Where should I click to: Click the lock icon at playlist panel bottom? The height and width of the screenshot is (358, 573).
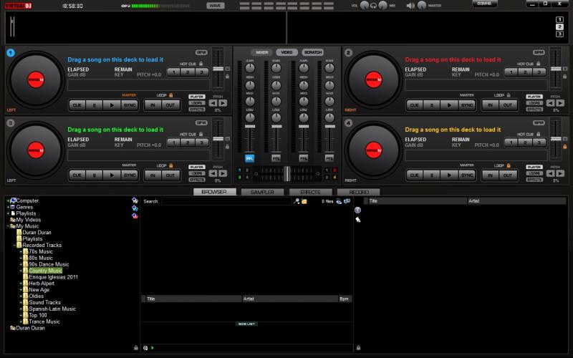tap(359, 348)
